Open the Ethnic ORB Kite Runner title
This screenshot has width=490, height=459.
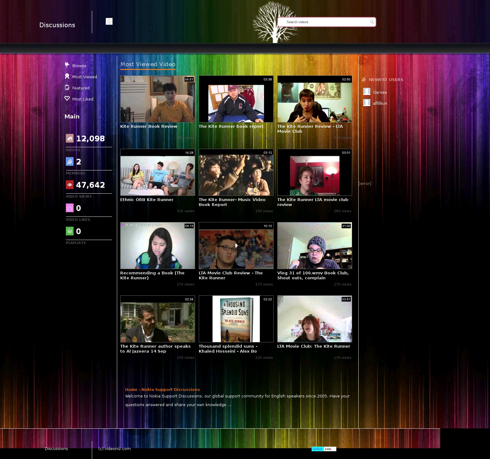(x=147, y=200)
